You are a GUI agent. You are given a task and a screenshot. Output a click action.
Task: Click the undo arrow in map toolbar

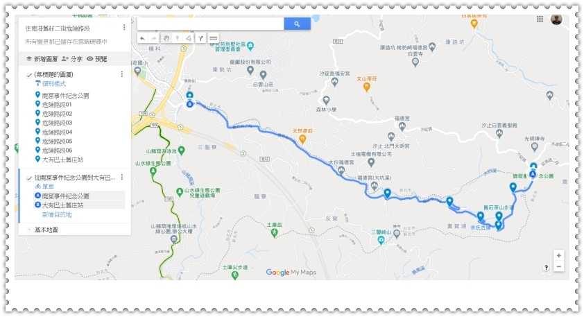143,38
